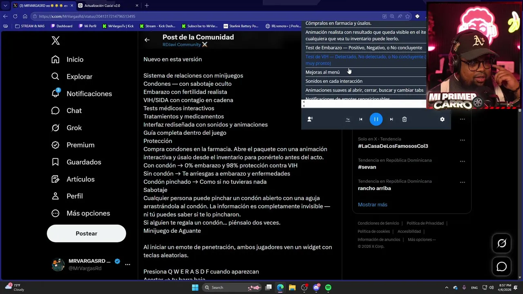Open the Windows Start menu
The height and width of the screenshot is (294, 523).
(x=195, y=287)
